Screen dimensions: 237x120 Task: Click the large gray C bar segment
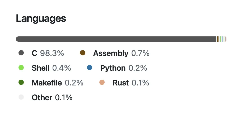point(116,39)
